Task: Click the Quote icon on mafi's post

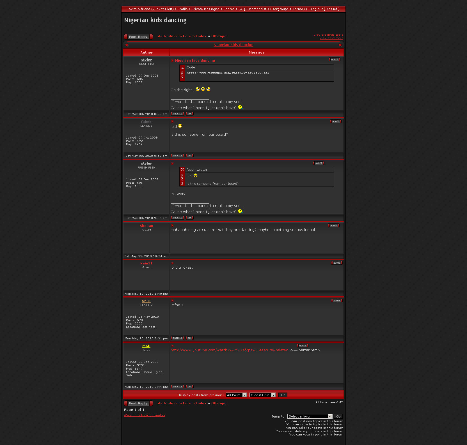Action: (x=302, y=346)
